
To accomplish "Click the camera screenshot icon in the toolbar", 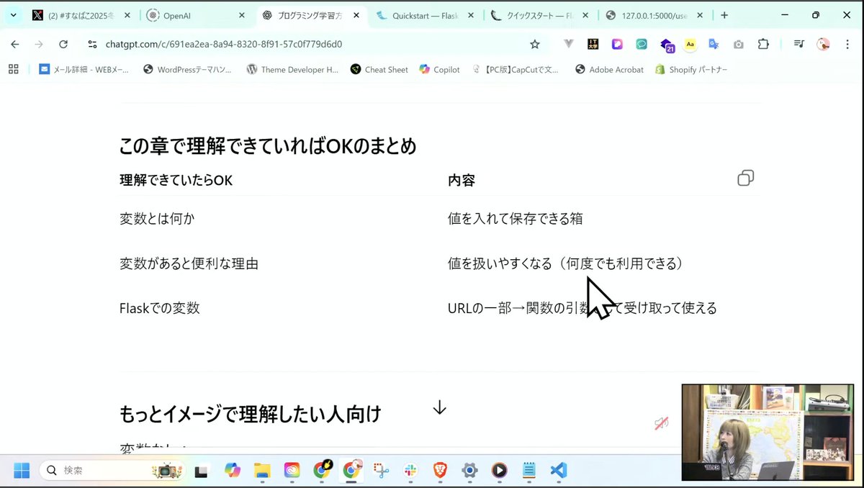I will [739, 44].
